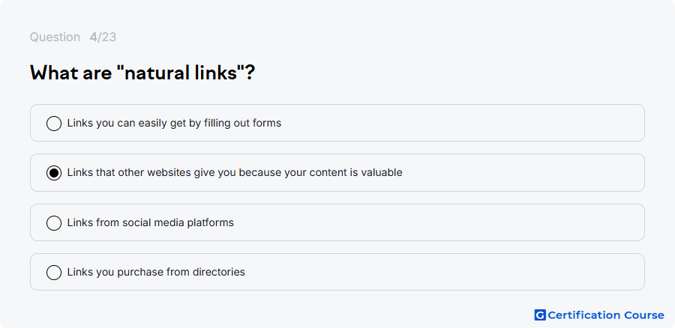Select radio for links purchased from directories
The width and height of the screenshot is (675, 328).
tap(54, 272)
